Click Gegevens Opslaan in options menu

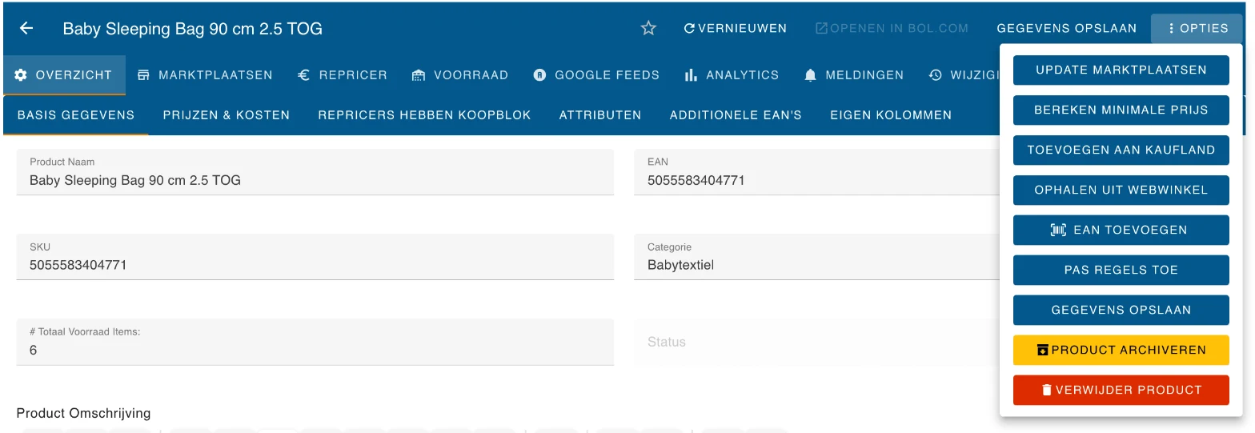coord(1121,310)
